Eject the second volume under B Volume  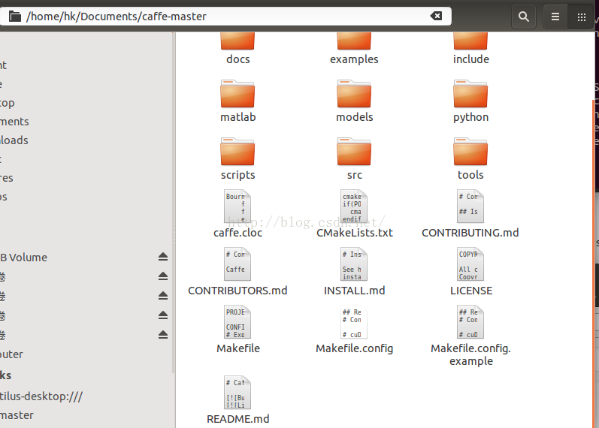click(163, 296)
